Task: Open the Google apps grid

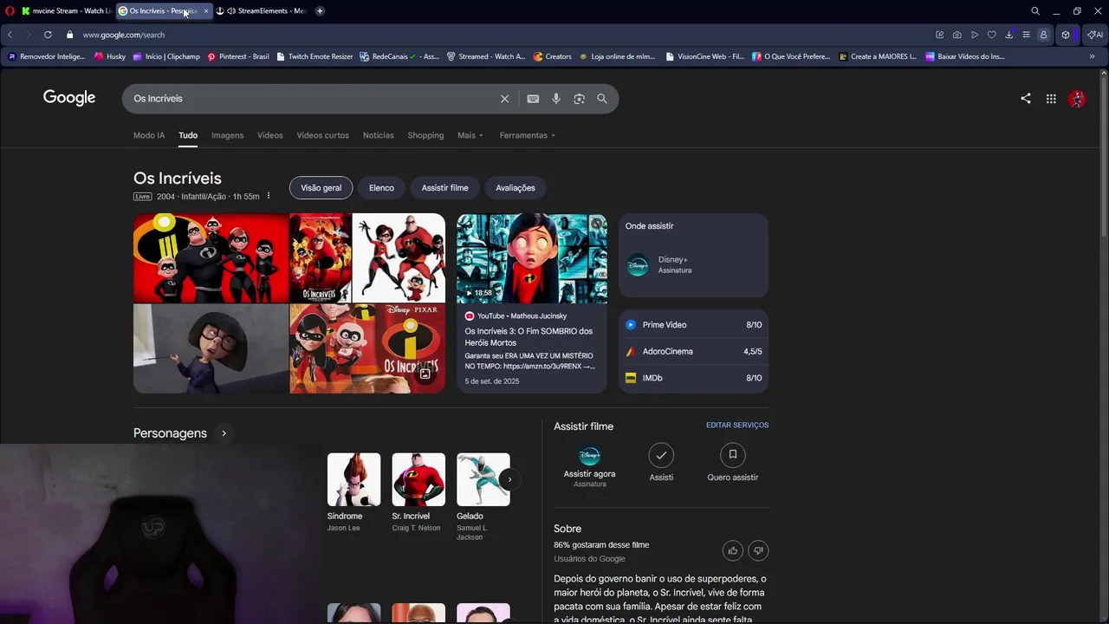Action: [x=1051, y=99]
